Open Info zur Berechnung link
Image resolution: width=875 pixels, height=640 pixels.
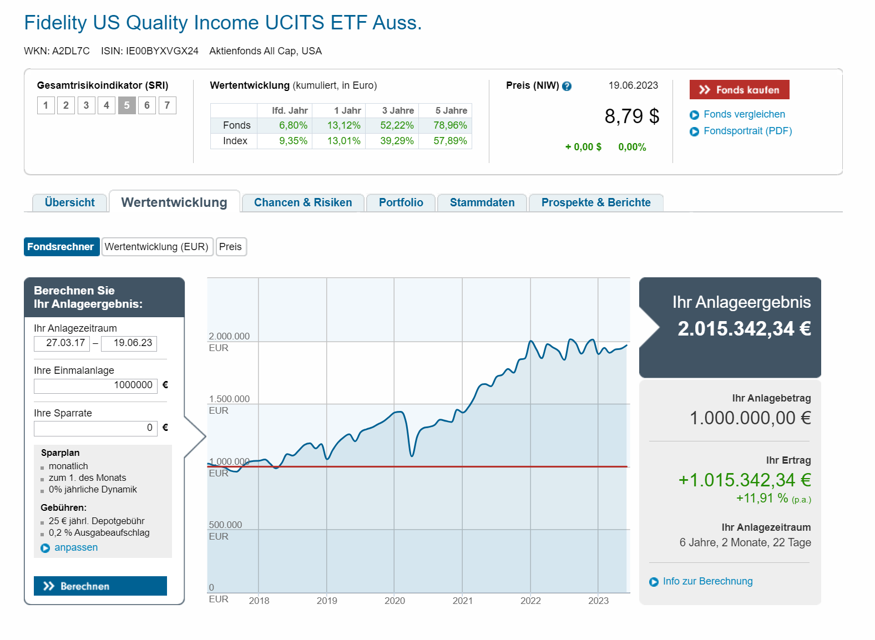click(x=707, y=581)
